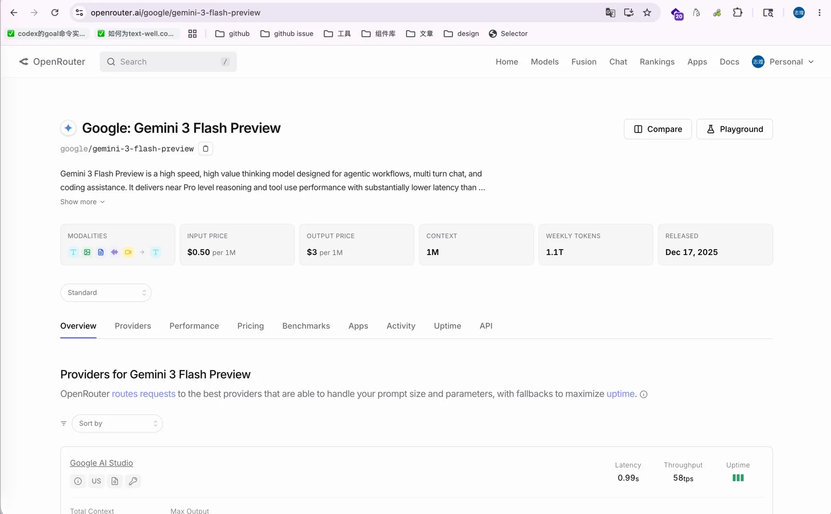The height and width of the screenshot is (514, 831).
Task: Go back to the previous page
Action: click(14, 12)
